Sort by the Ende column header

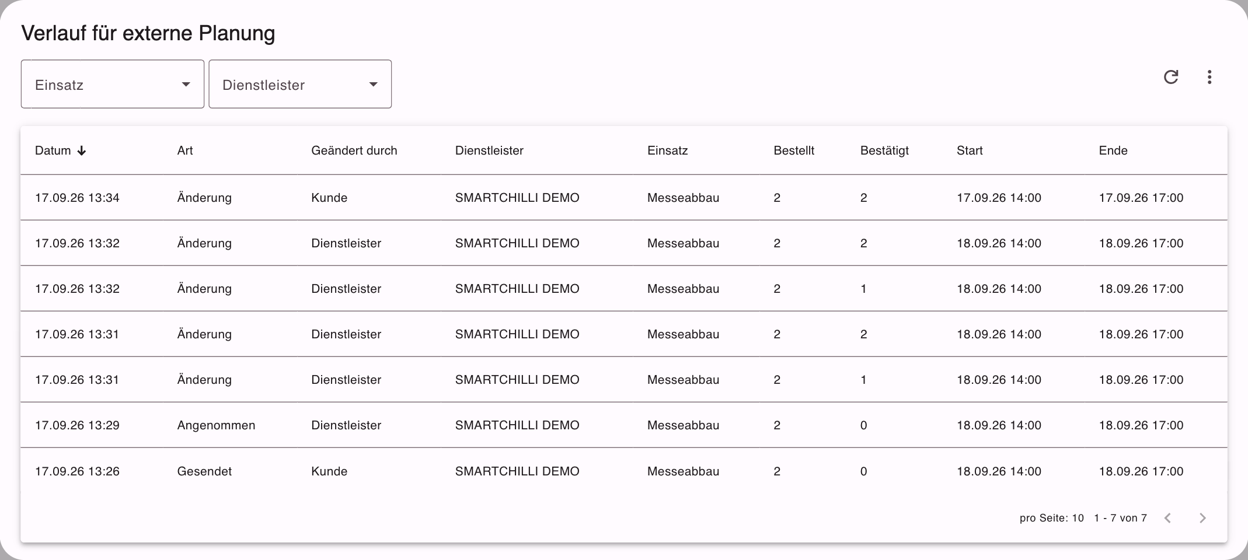(x=1113, y=150)
